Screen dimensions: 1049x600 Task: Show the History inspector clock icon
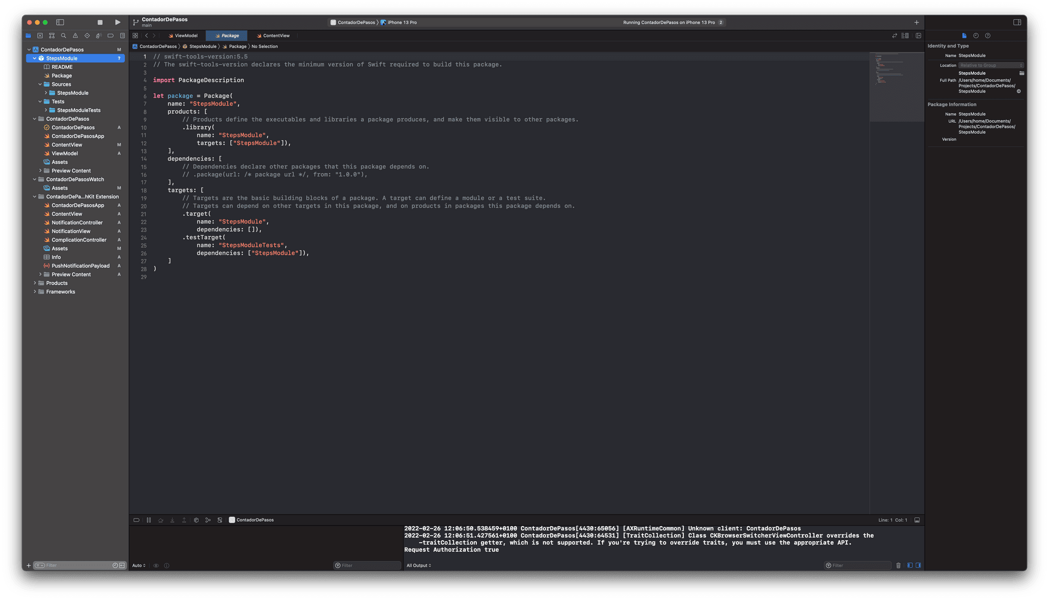[976, 36]
